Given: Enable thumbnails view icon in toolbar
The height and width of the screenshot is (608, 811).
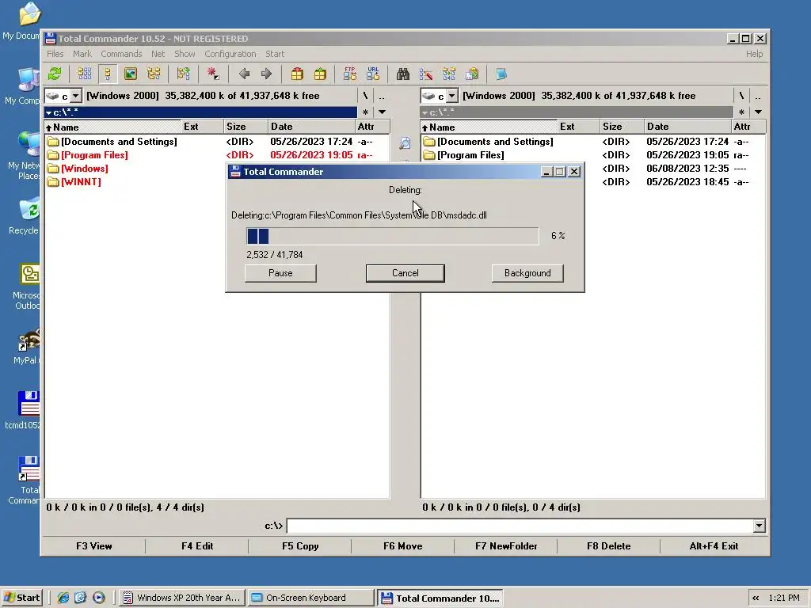Looking at the screenshot, I should pyautogui.click(x=131, y=74).
